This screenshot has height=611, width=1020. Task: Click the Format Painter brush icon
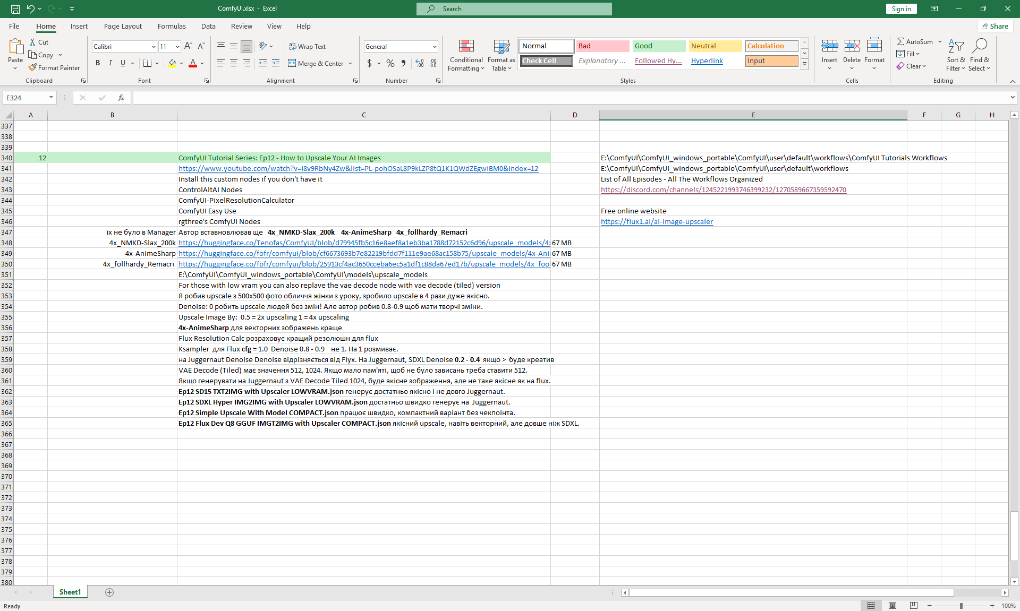(33, 67)
